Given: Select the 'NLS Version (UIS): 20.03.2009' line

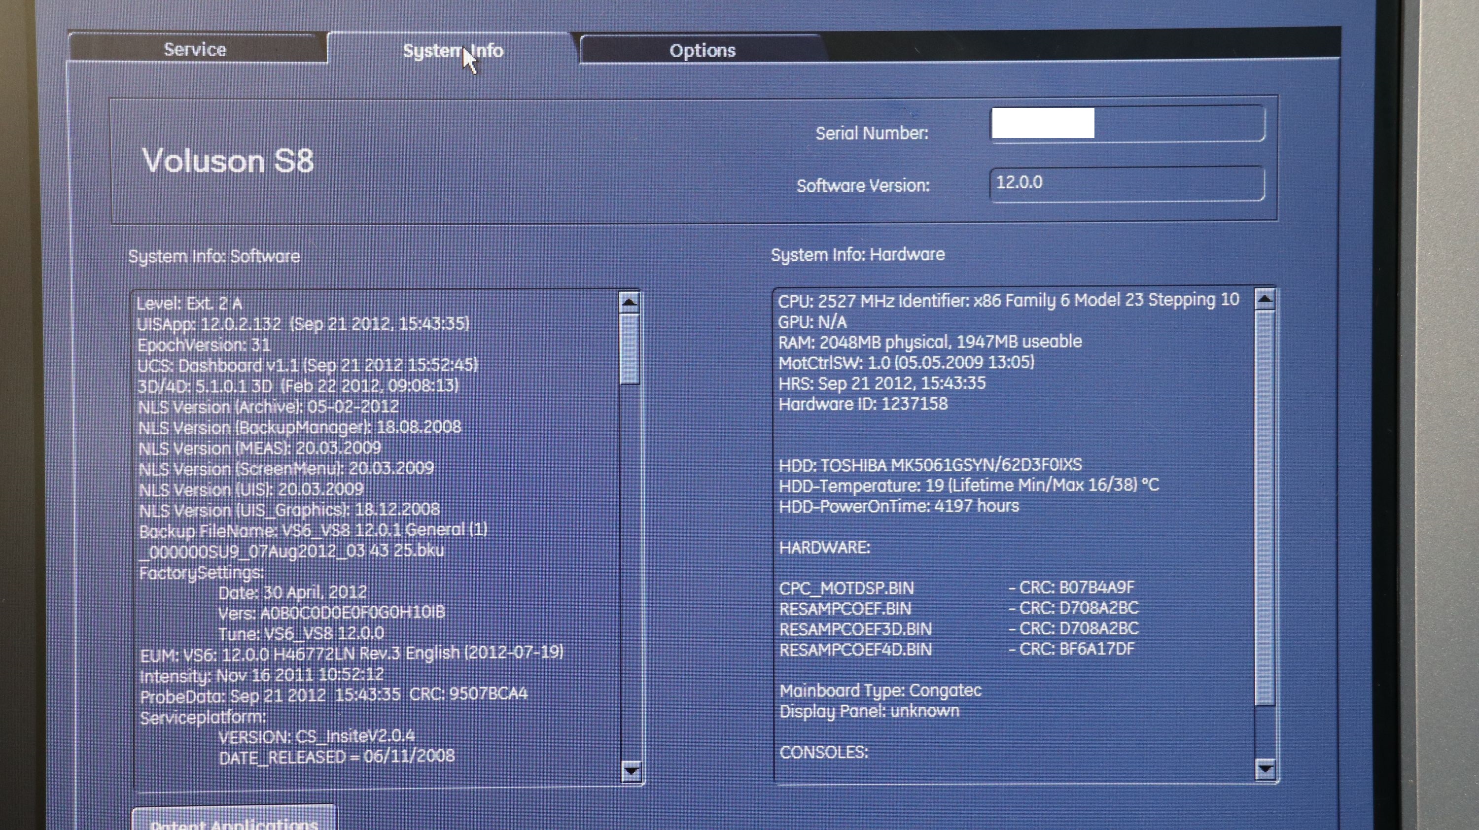Looking at the screenshot, I should pyautogui.click(x=251, y=489).
